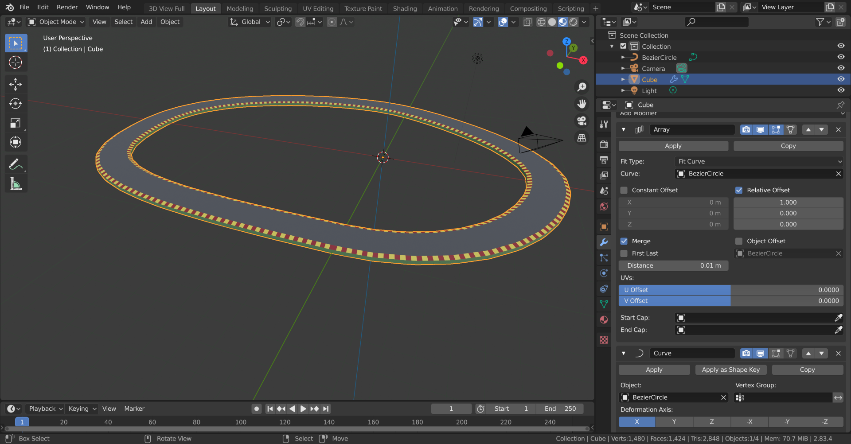This screenshot has height=444, width=851.
Task: Open Render properties tab
Action: (604, 144)
